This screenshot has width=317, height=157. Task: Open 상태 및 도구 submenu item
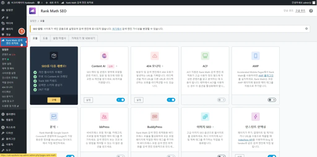click(x=8, y=101)
